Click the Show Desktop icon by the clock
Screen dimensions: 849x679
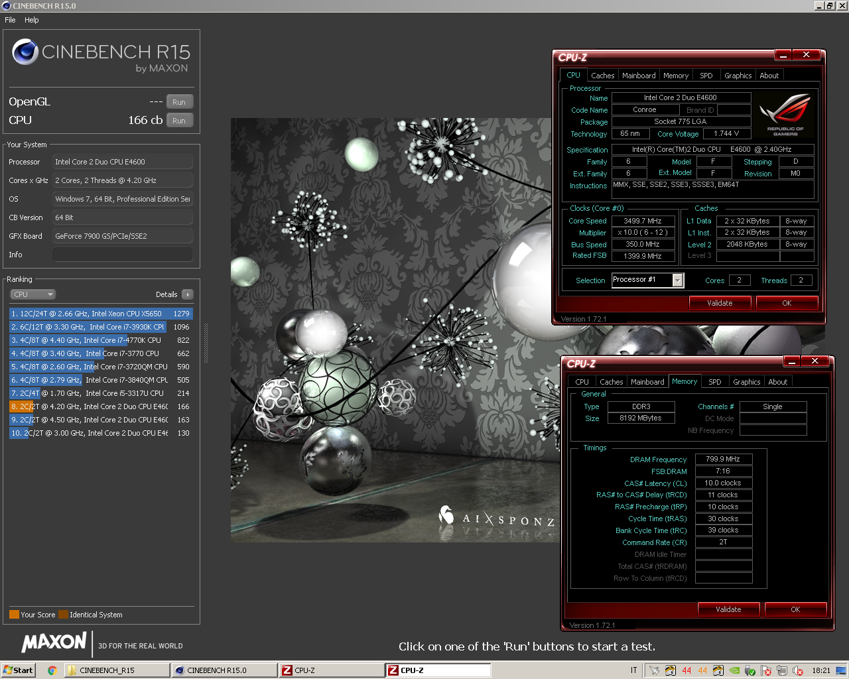pyautogui.click(x=841, y=670)
